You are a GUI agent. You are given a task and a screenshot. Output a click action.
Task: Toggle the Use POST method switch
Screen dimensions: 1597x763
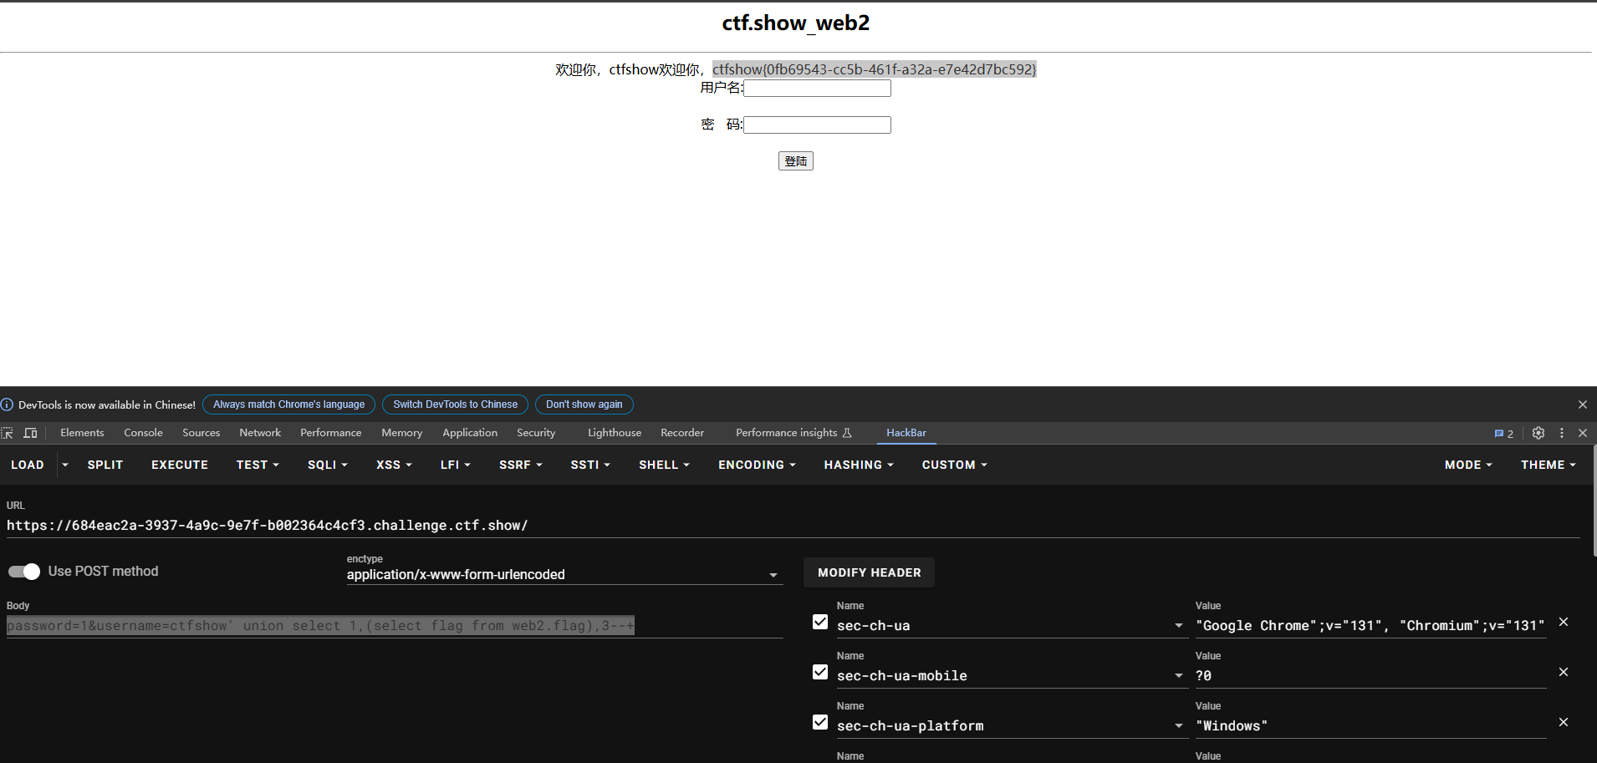pyautogui.click(x=24, y=572)
